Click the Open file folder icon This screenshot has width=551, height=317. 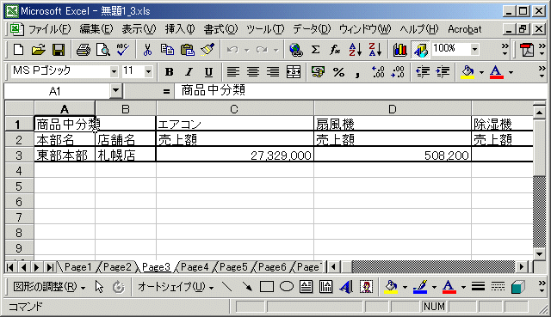(x=38, y=50)
